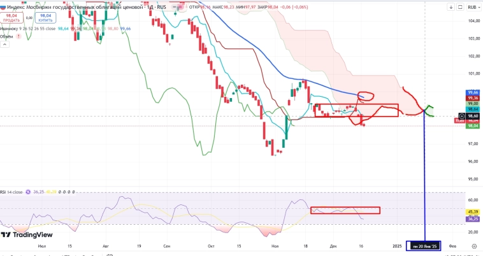Select the RSI 14 close legend
Viewport: 483px width, 256px height.
coord(11,192)
